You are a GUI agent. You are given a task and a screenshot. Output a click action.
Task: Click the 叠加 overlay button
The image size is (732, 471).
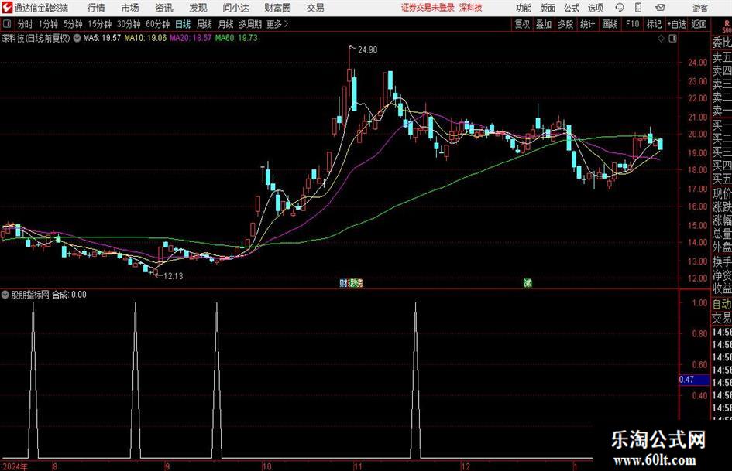pyautogui.click(x=544, y=24)
